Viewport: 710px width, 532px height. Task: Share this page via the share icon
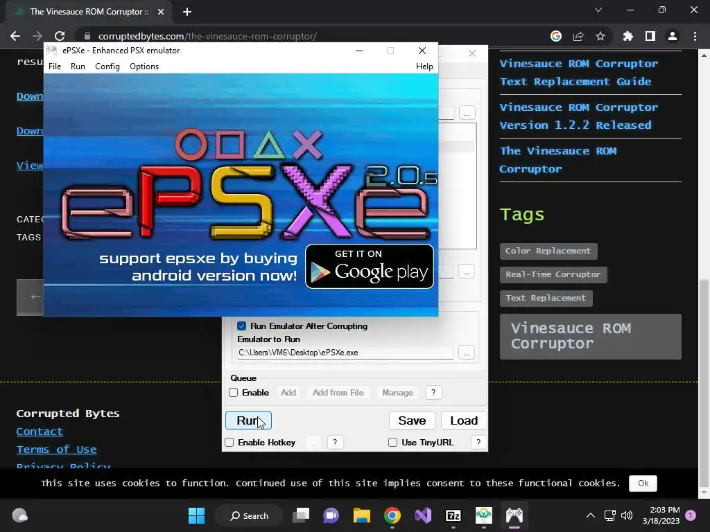coord(578,36)
